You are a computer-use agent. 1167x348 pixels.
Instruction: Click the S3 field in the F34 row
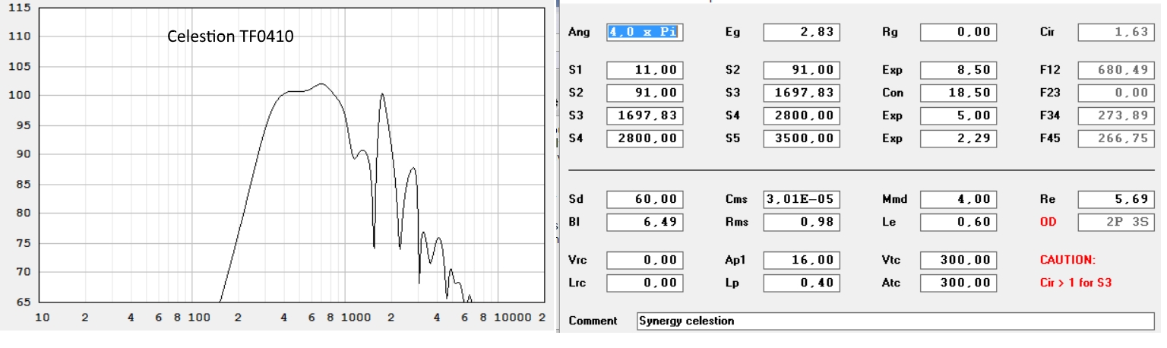(645, 116)
